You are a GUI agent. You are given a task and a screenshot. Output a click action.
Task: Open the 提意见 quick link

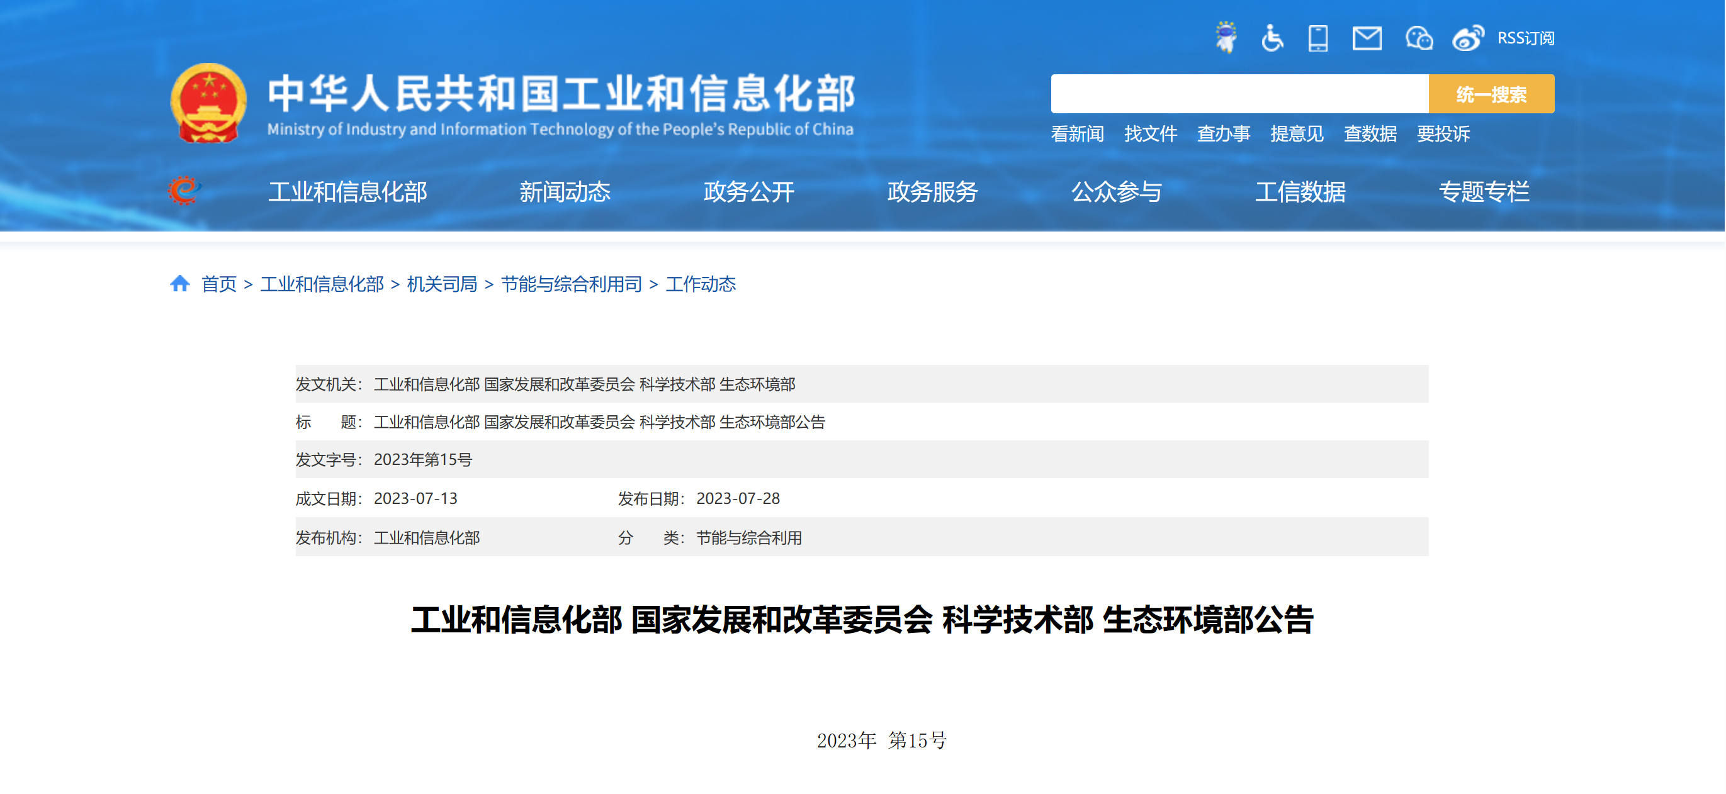click(1297, 134)
